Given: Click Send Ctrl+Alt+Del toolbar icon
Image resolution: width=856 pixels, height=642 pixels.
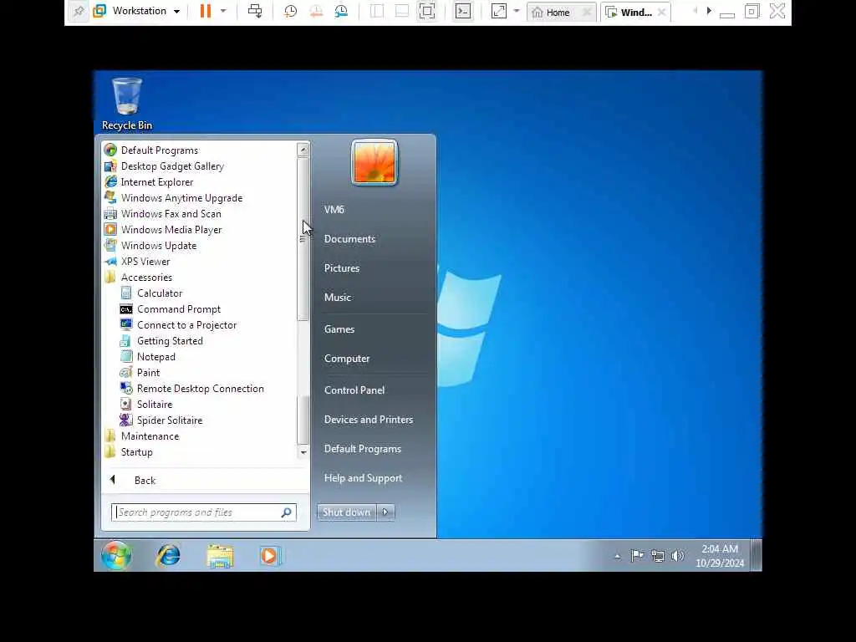Looking at the screenshot, I should (255, 11).
